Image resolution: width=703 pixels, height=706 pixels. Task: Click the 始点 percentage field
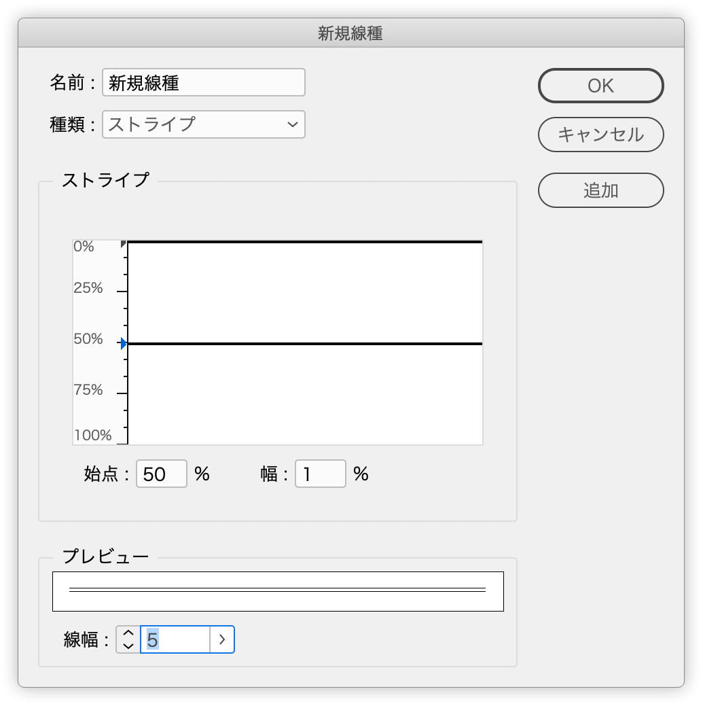[162, 474]
